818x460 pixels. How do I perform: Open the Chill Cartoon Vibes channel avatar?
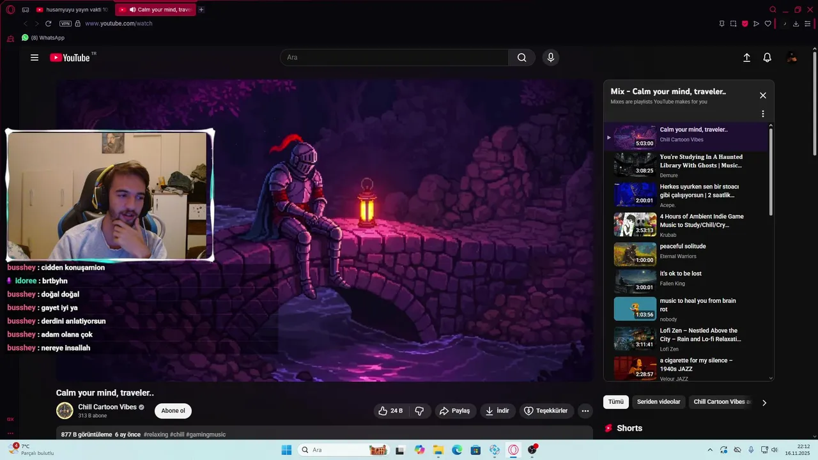pos(65,411)
